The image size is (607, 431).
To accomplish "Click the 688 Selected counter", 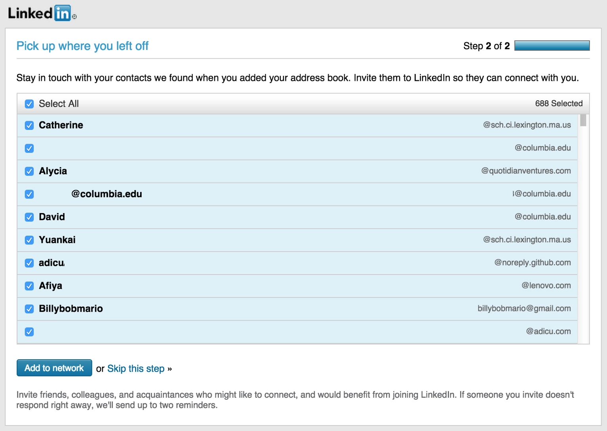I will (559, 103).
